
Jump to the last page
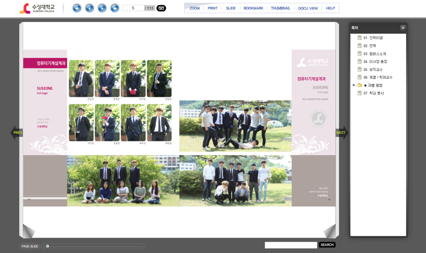click(115, 8)
